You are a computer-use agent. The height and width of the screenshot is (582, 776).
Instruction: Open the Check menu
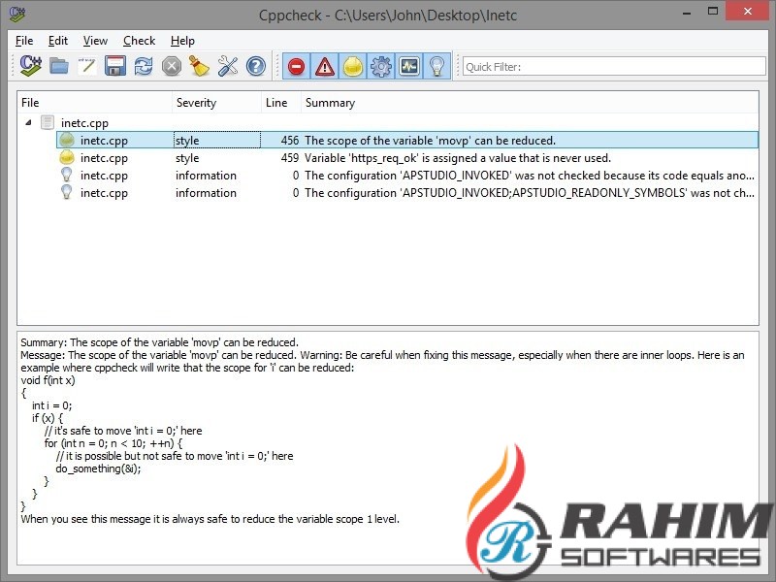tap(139, 41)
